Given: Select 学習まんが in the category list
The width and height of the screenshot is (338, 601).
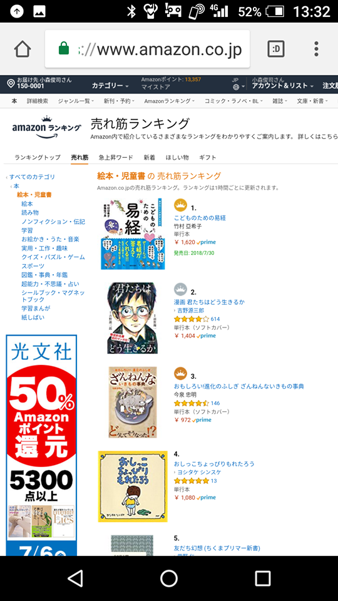Looking at the screenshot, I should [36, 308].
